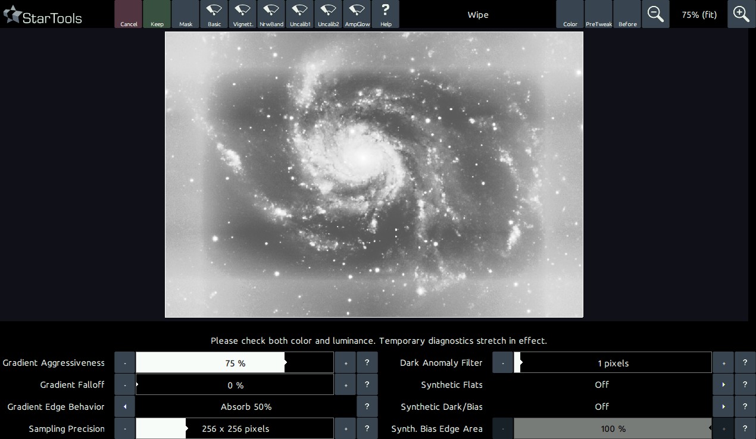Toggle the Before preview view
This screenshot has height=439, width=756.
click(x=627, y=14)
